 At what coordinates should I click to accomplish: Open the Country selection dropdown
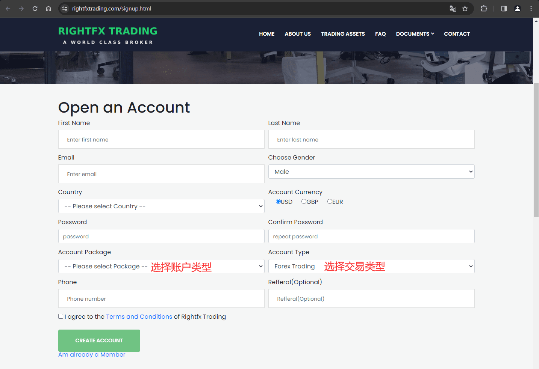click(x=161, y=206)
